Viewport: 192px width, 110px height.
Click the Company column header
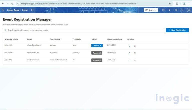tap(77, 39)
